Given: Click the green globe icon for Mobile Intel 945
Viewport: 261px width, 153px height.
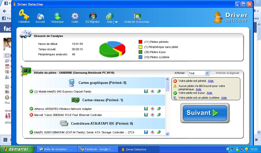Looking at the screenshot, I should click(x=159, y=91).
